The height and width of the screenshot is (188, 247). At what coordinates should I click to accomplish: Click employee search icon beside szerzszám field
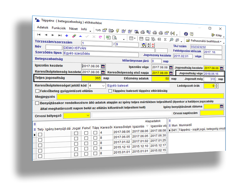pos(143,45)
